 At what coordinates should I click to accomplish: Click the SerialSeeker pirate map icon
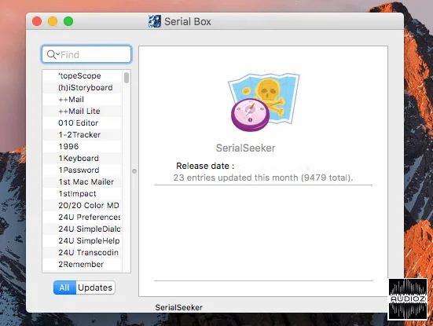[x=264, y=102]
